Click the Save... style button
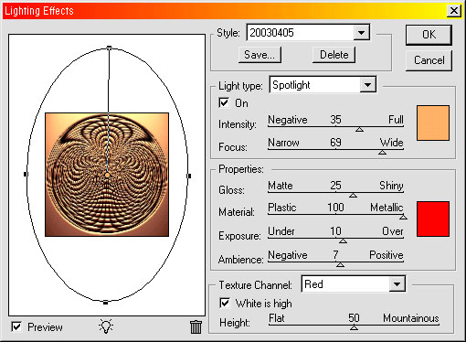Viewport: 466px width, 342px height. pos(259,55)
